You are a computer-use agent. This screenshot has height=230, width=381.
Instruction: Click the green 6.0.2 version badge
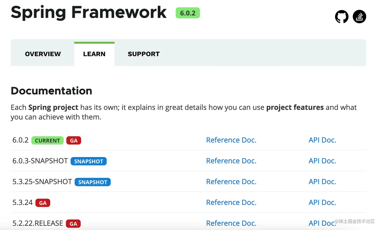tap(187, 13)
